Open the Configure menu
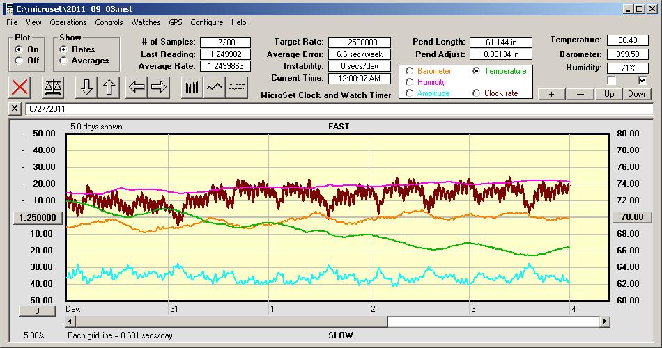The height and width of the screenshot is (348, 662). coord(206,22)
